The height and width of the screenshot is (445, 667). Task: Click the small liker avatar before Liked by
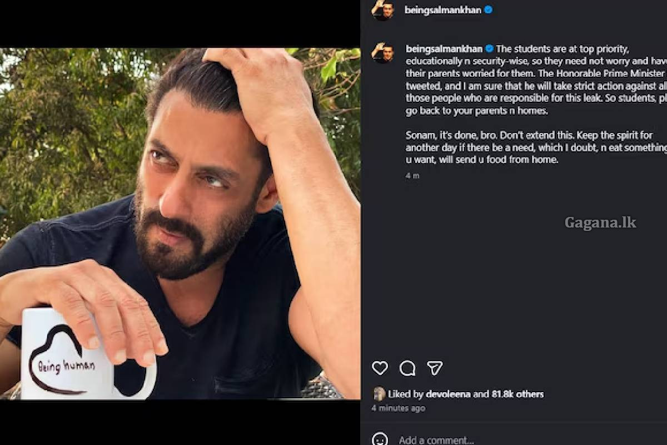coord(379,394)
